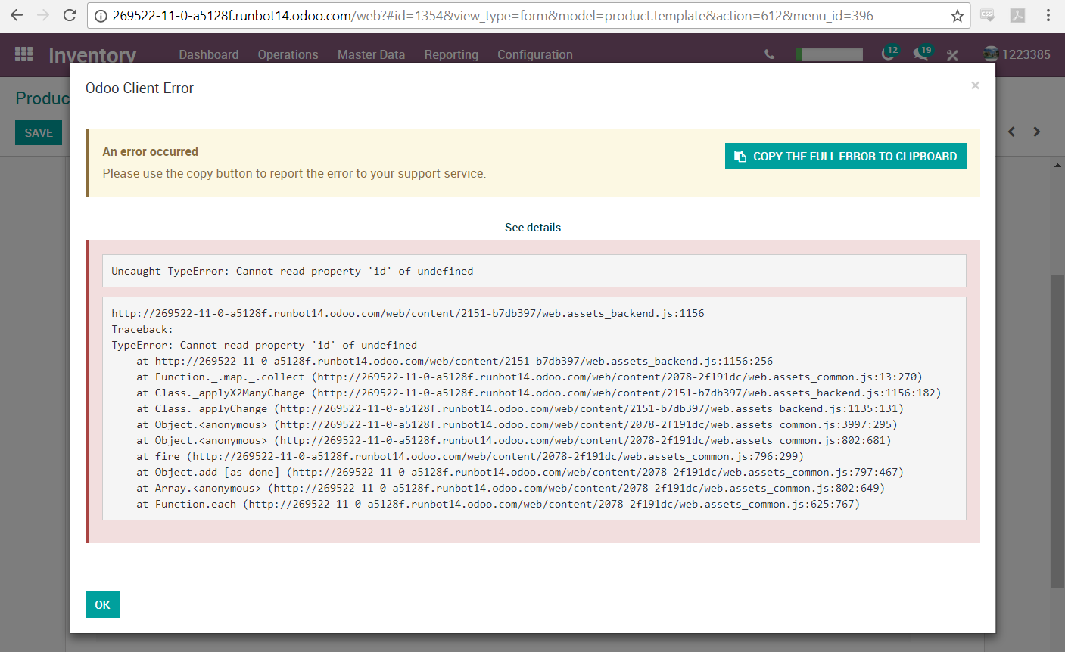Screen dimensions: 1065x652
Task: Collapse the See details error traceback
Action: click(x=532, y=227)
